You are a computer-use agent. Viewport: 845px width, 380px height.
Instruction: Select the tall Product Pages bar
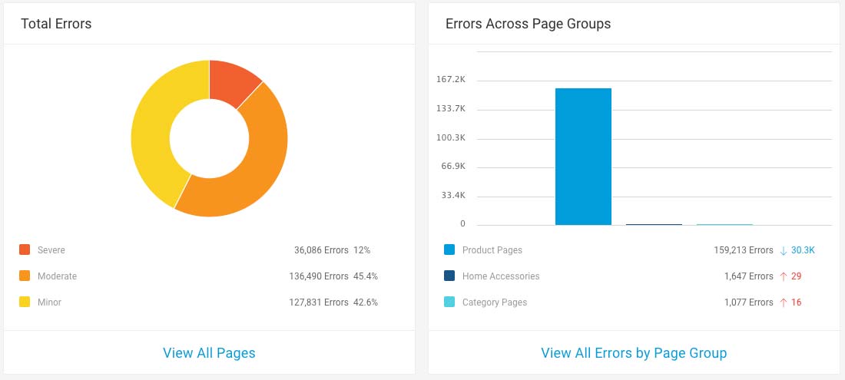tap(583, 157)
